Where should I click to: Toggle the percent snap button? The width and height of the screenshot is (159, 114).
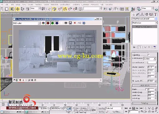coord(70,9)
